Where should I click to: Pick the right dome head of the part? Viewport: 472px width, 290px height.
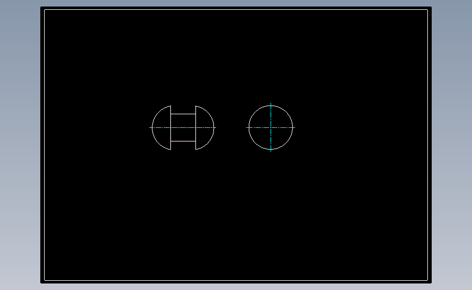(x=205, y=127)
